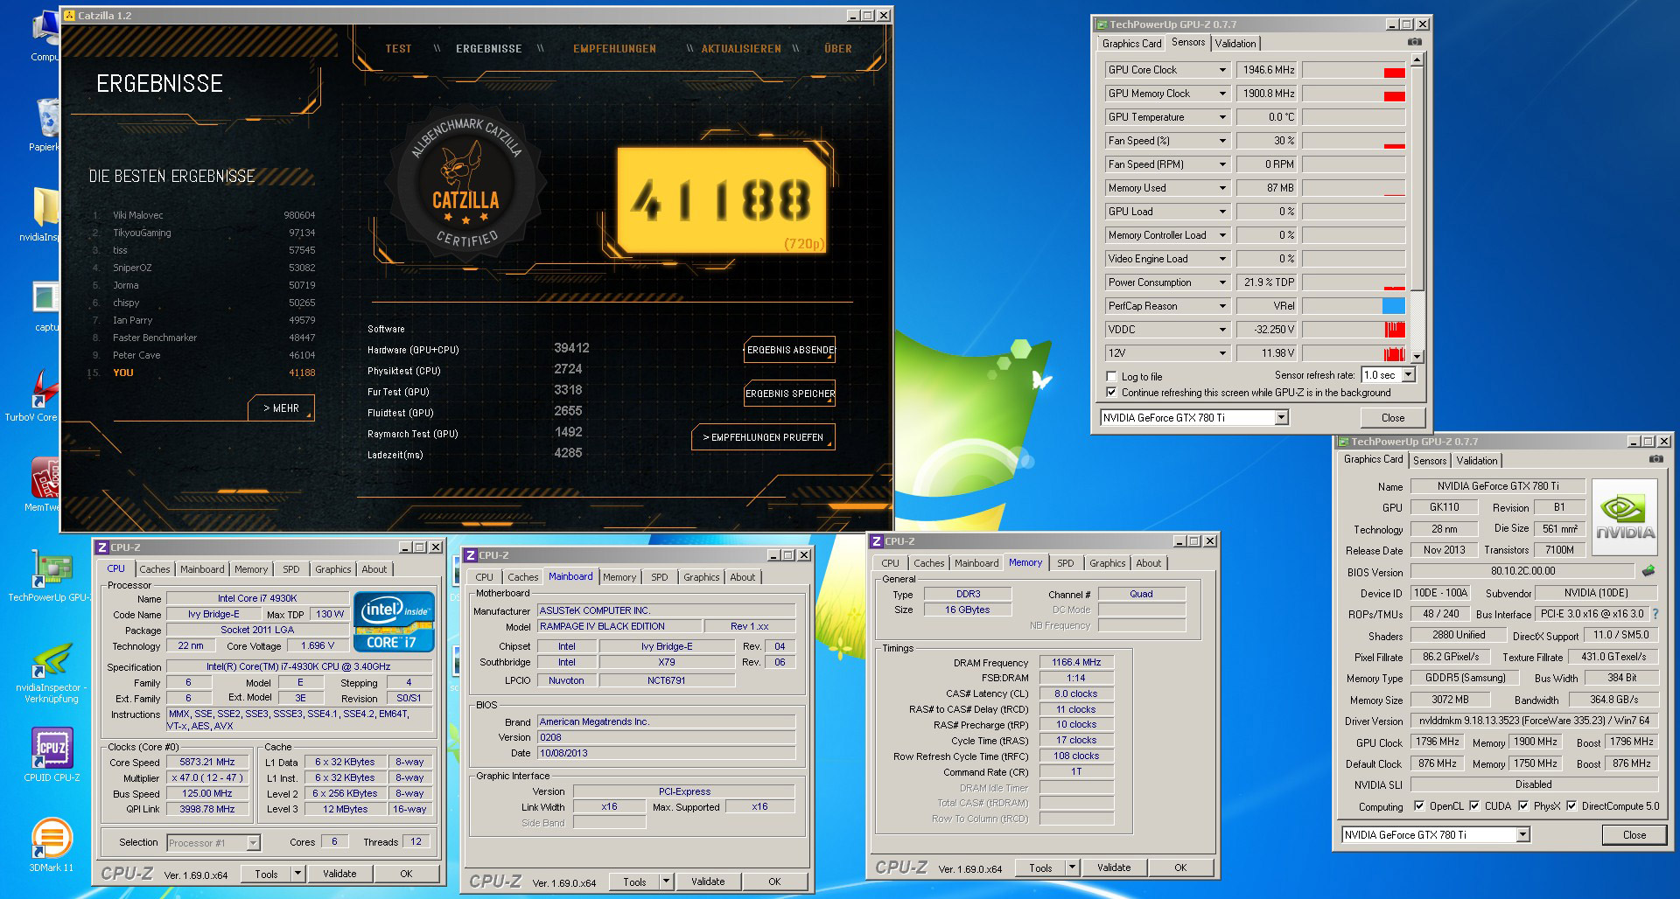Click the ERGEBNIS ABSENDEN button
1680x899 pixels.
pyautogui.click(x=790, y=350)
